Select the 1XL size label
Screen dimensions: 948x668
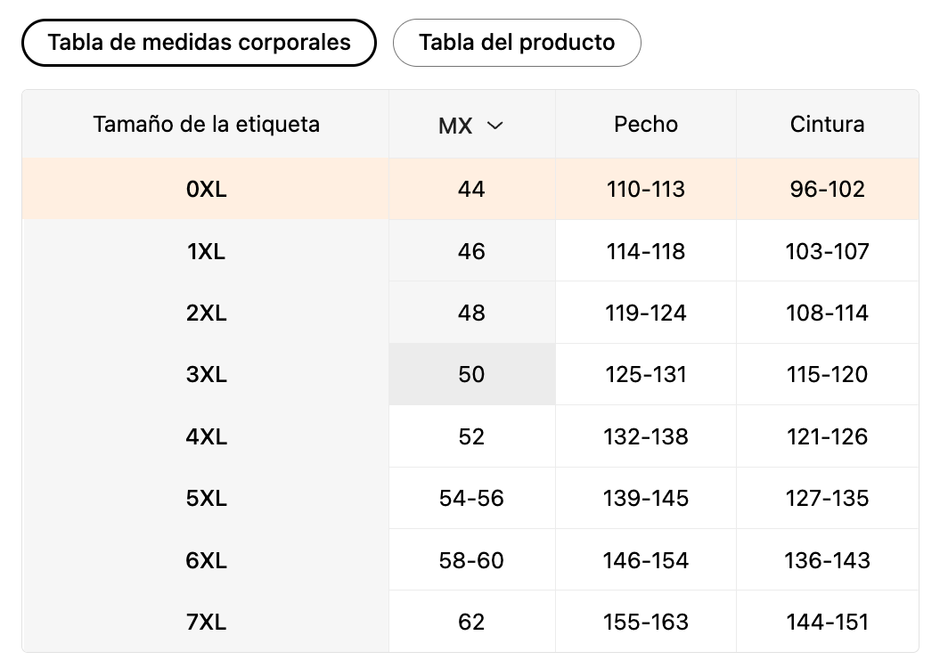click(x=206, y=251)
